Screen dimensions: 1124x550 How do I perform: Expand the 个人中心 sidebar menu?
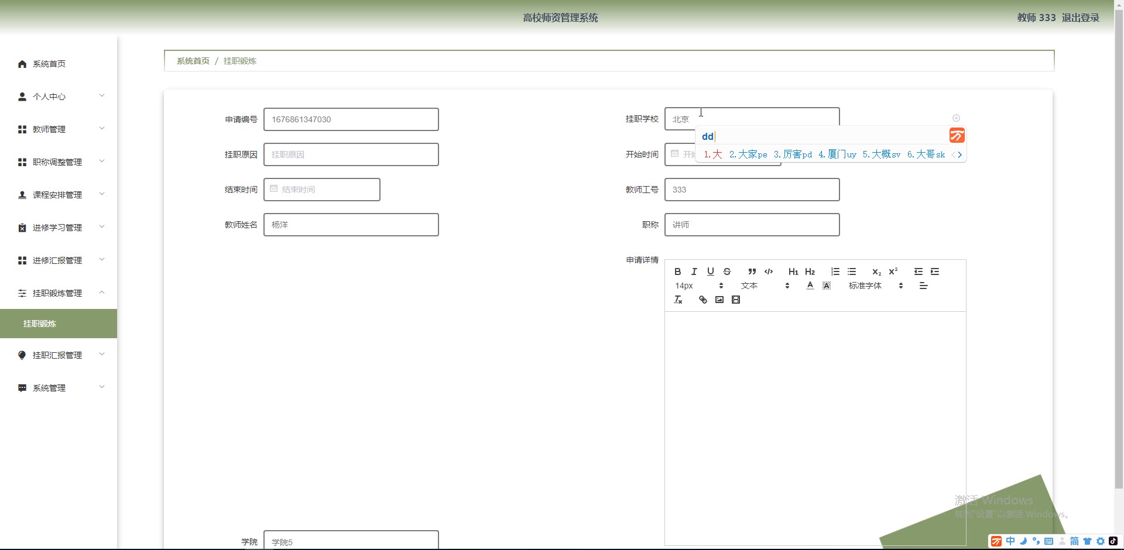click(59, 97)
